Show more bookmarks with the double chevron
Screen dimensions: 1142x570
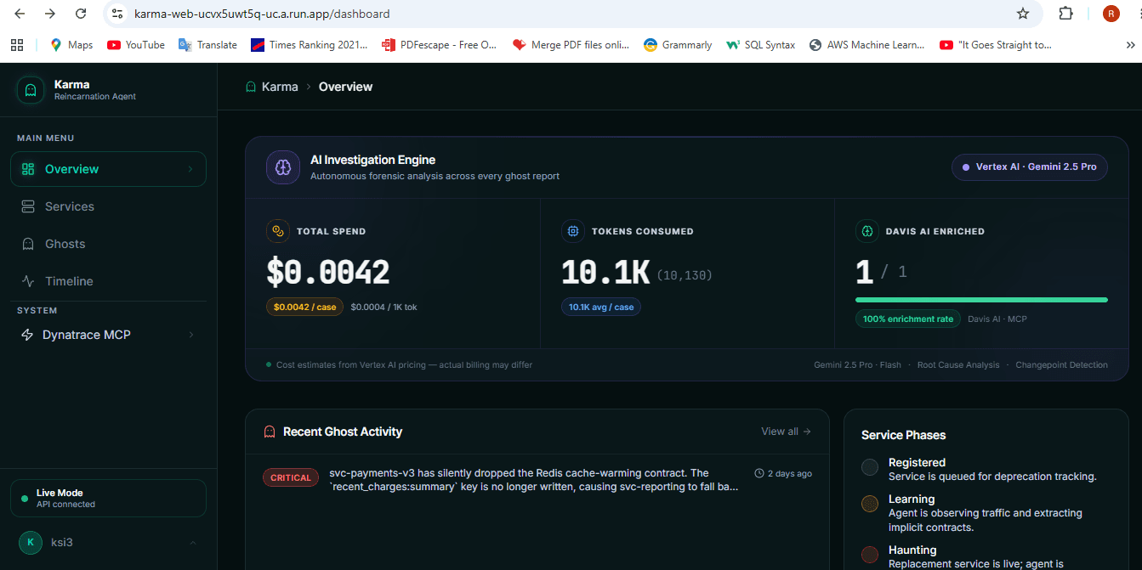coord(1130,45)
